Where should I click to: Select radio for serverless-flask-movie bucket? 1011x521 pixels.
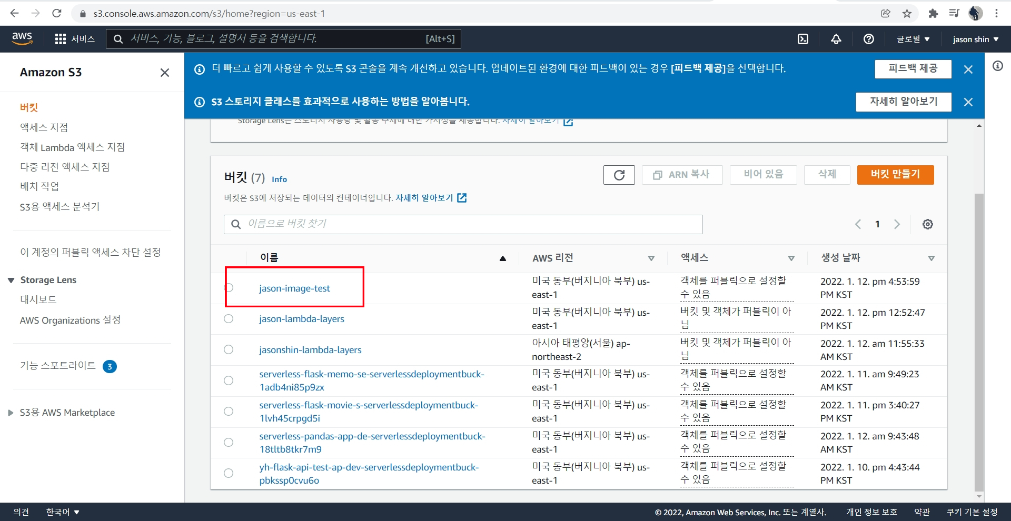(x=229, y=411)
